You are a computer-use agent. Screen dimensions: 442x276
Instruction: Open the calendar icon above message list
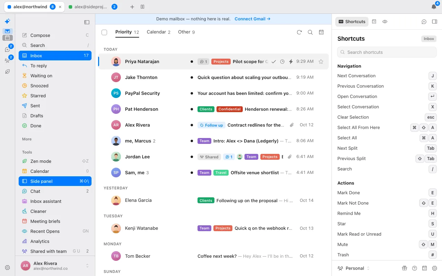coord(321,32)
